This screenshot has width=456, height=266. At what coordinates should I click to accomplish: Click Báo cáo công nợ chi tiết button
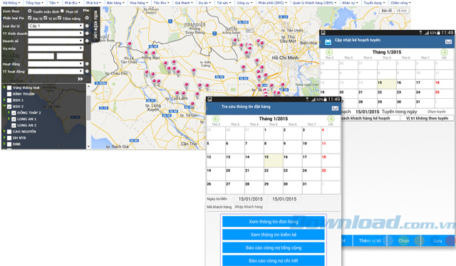click(274, 260)
